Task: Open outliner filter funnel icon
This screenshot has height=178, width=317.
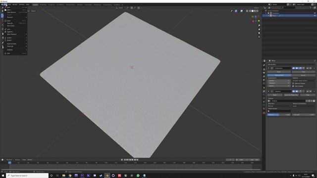Action: pos(311,8)
